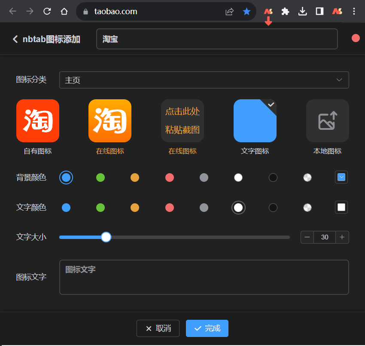Viewport: 365px width, 346px height.
Task: Open the custom background color picker dropdown
Action: tap(341, 177)
